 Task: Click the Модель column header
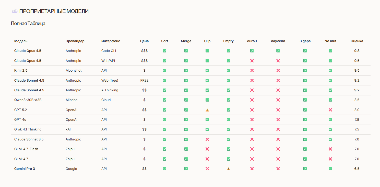21,41
